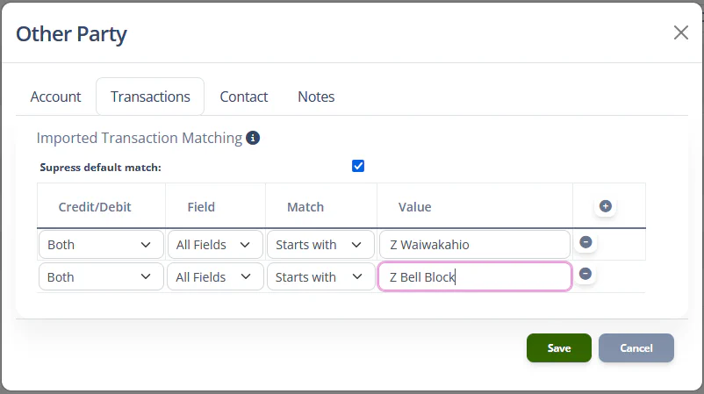Open Credit/Debit dropdown in first row

pyautogui.click(x=100, y=245)
